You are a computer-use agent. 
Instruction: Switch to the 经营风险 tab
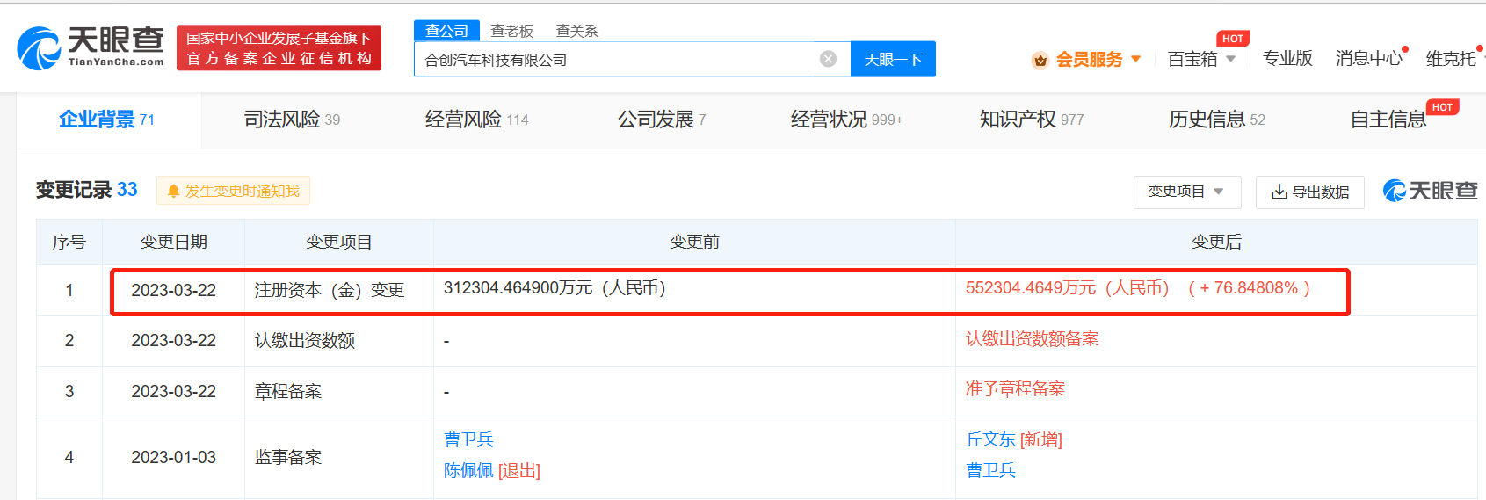tap(477, 120)
